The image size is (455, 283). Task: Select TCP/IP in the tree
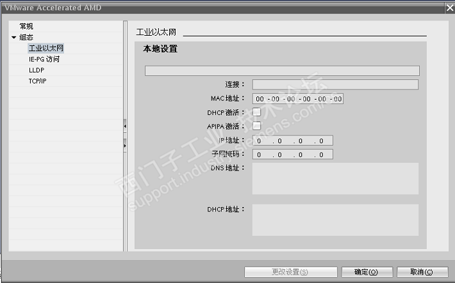37,81
